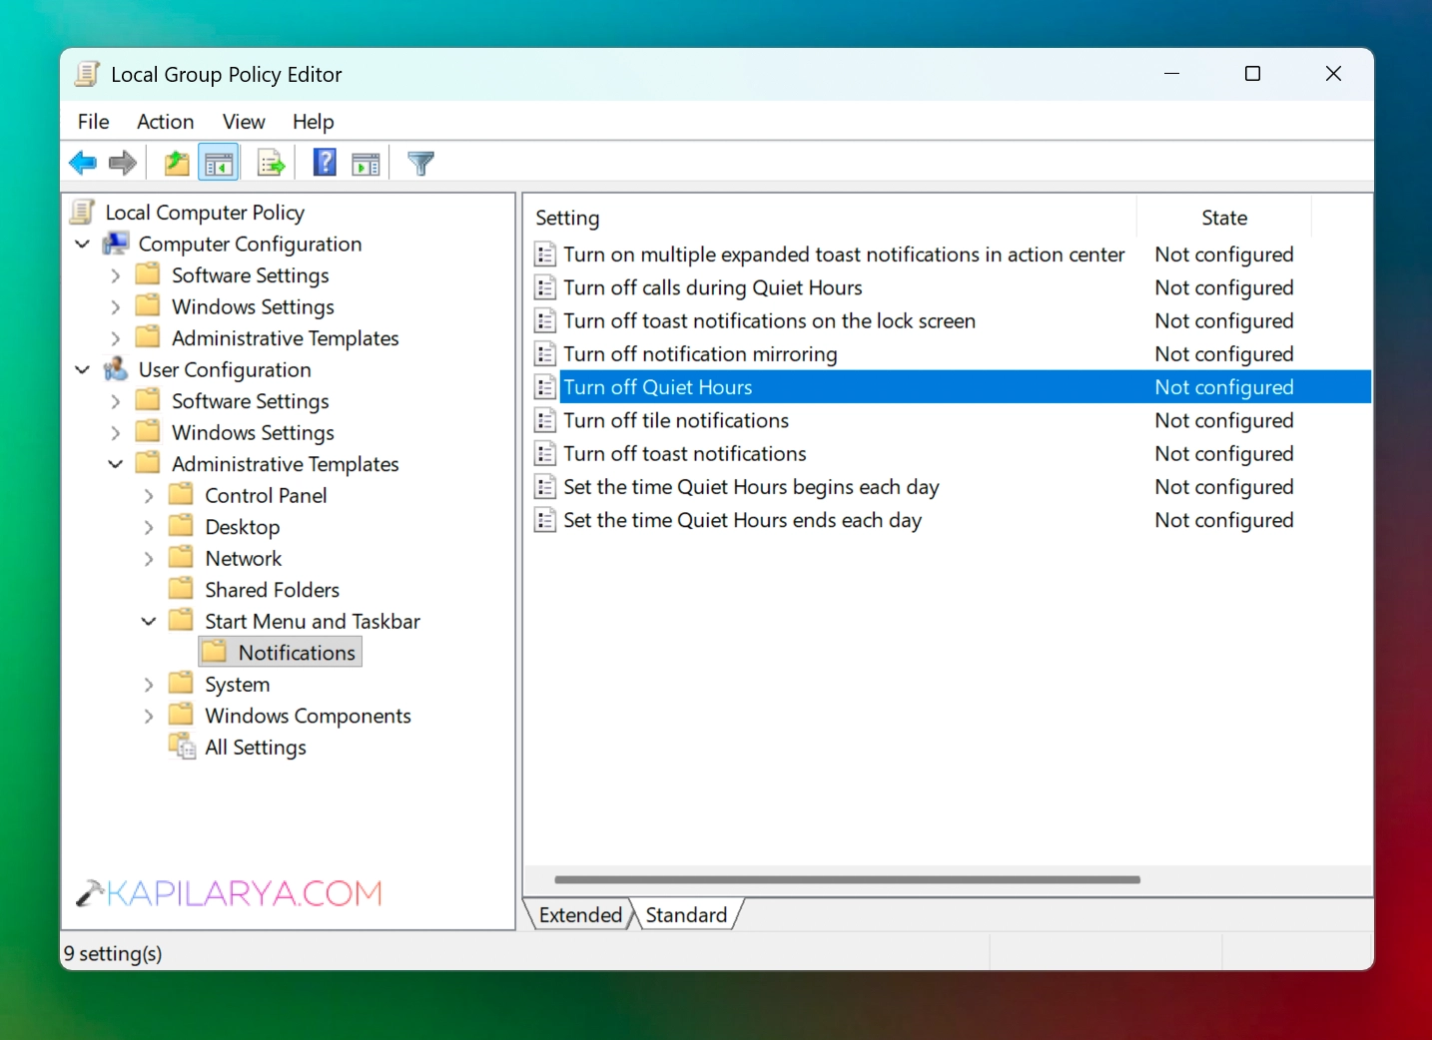Select the Desktop tree item
The image size is (1432, 1040).
(x=242, y=527)
